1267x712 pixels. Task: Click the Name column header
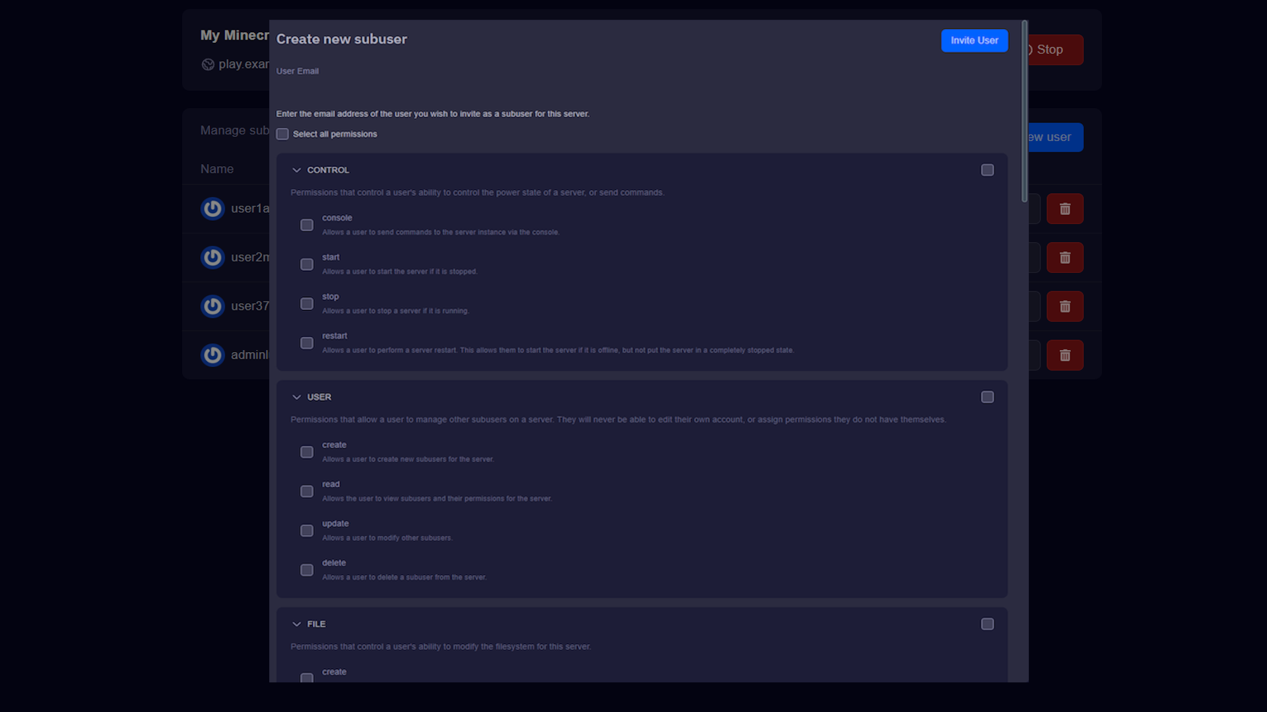[217, 169]
